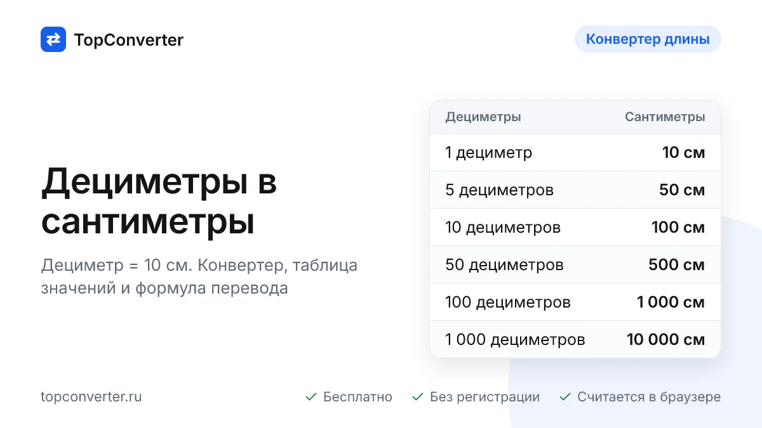Click the 1 дециметр row label
762x428 pixels.
pos(489,152)
